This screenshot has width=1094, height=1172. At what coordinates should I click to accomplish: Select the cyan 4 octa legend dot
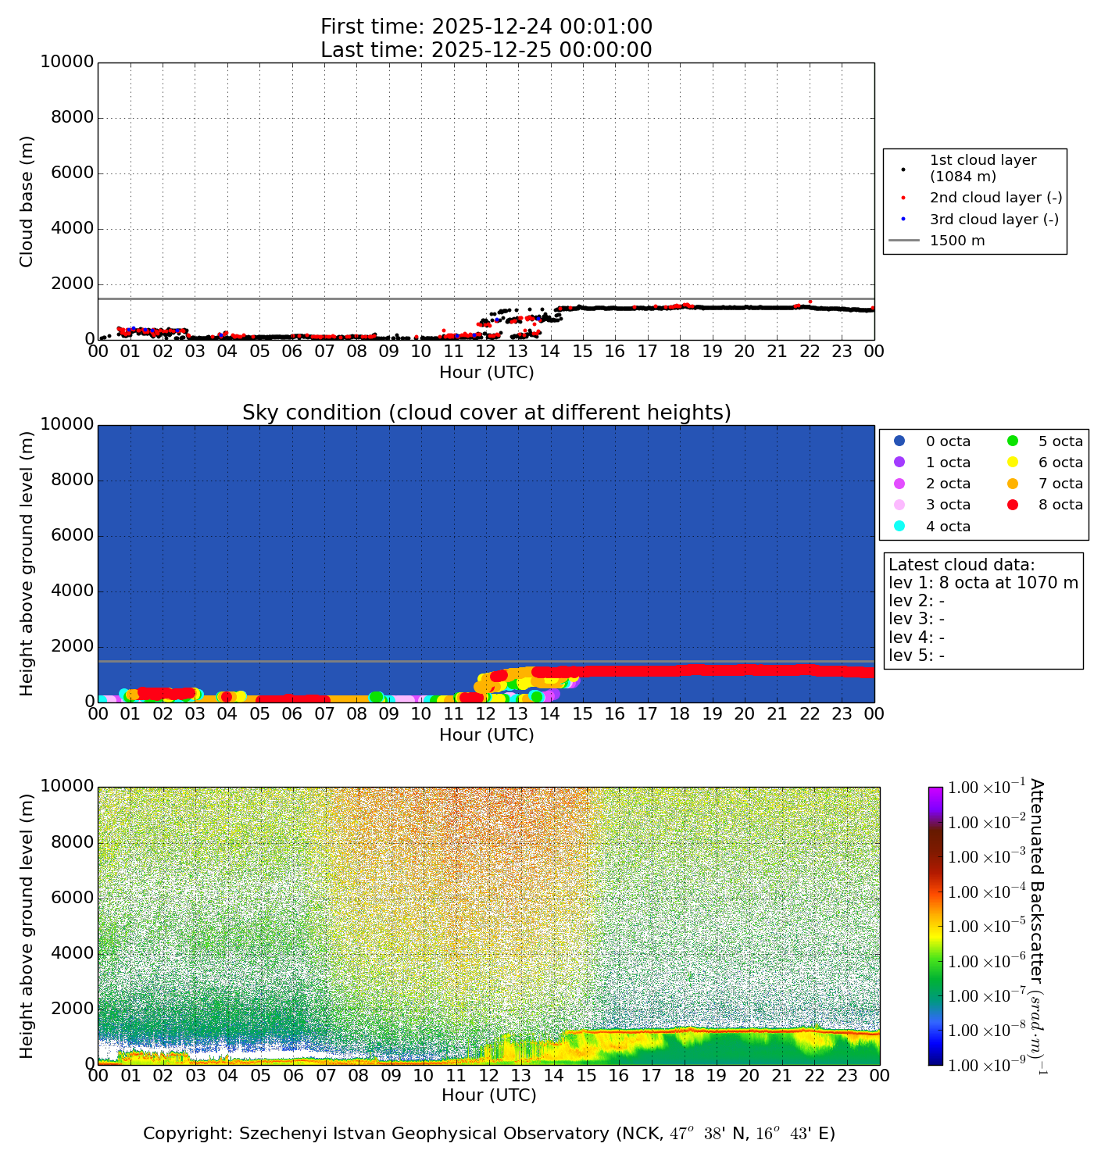click(899, 526)
